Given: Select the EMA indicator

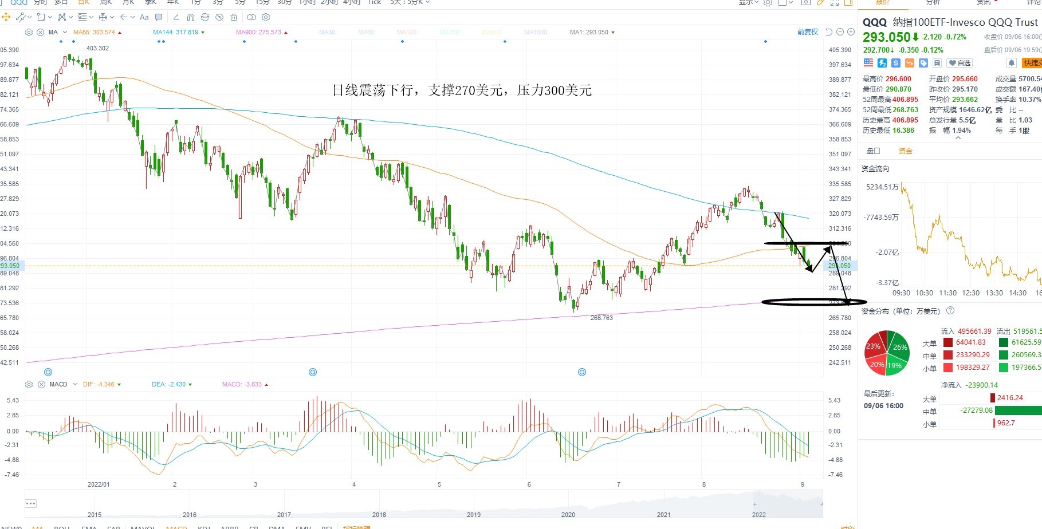Looking at the screenshot, I should (89, 527).
